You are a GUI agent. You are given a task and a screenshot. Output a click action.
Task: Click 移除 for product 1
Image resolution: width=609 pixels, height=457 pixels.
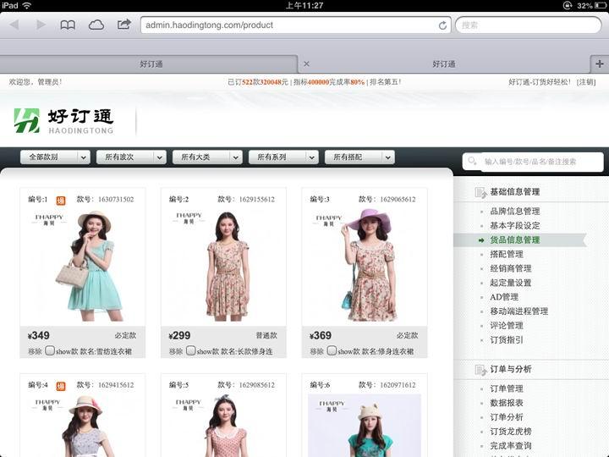pos(35,352)
